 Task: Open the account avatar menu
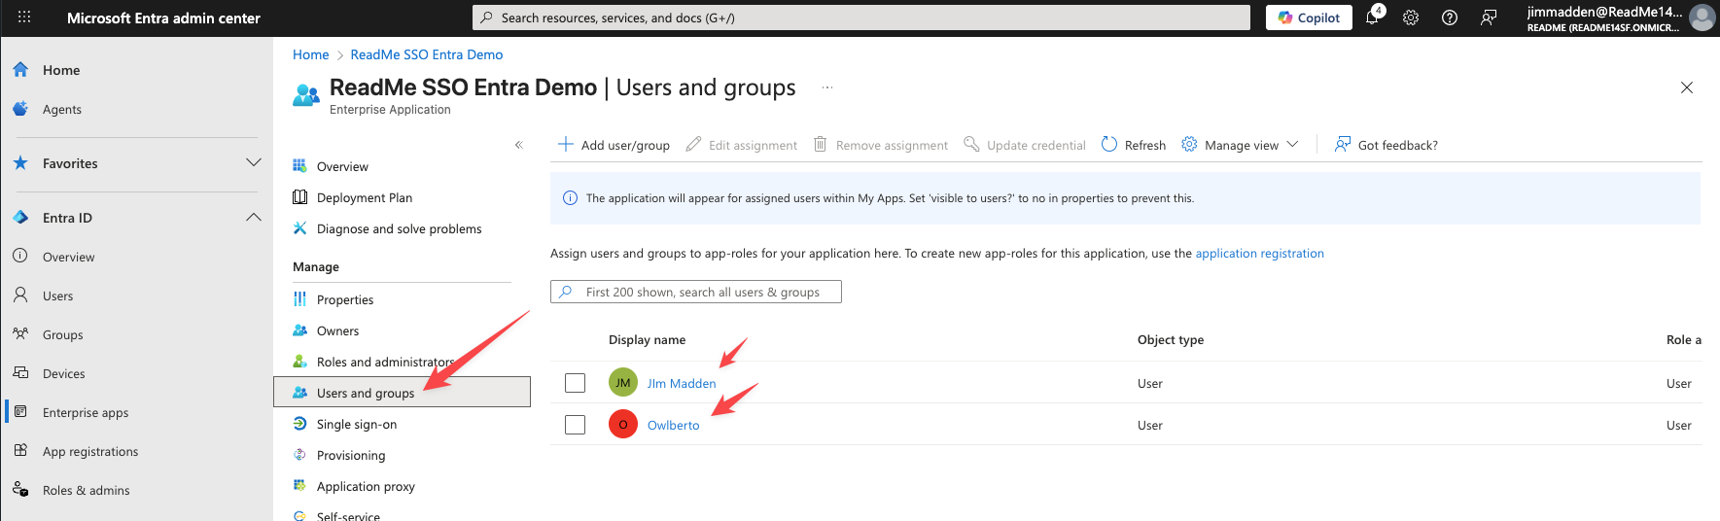click(1702, 17)
